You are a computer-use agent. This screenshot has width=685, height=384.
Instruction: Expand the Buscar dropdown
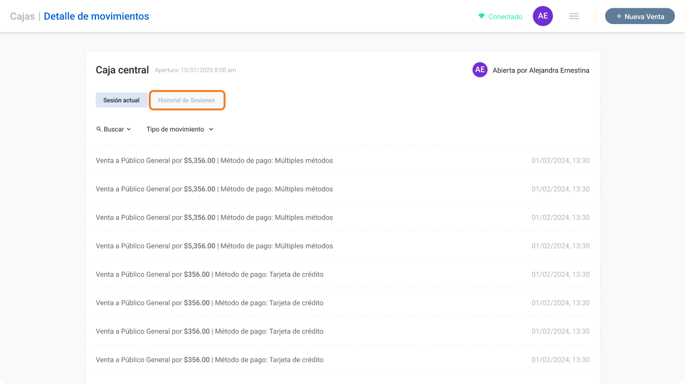click(x=113, y=130)
